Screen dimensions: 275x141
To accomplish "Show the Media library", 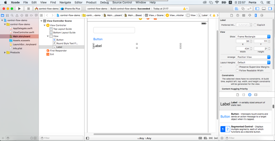I will (256, 95).
